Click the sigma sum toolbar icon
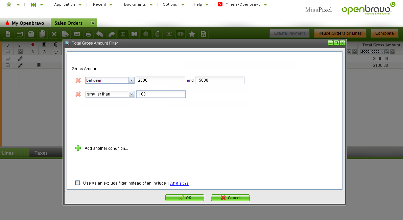Image resolution: width=403 pixels, height=220 pixels. tap(123, 34)
